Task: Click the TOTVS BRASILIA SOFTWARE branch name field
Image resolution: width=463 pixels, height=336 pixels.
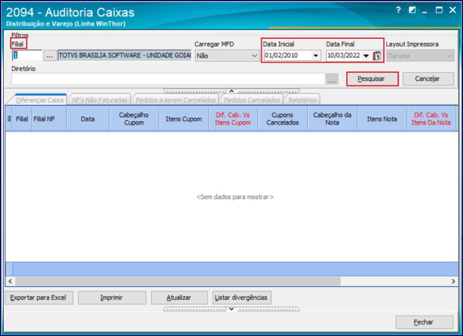Action: pyautogui.click(x=125, y=56)
